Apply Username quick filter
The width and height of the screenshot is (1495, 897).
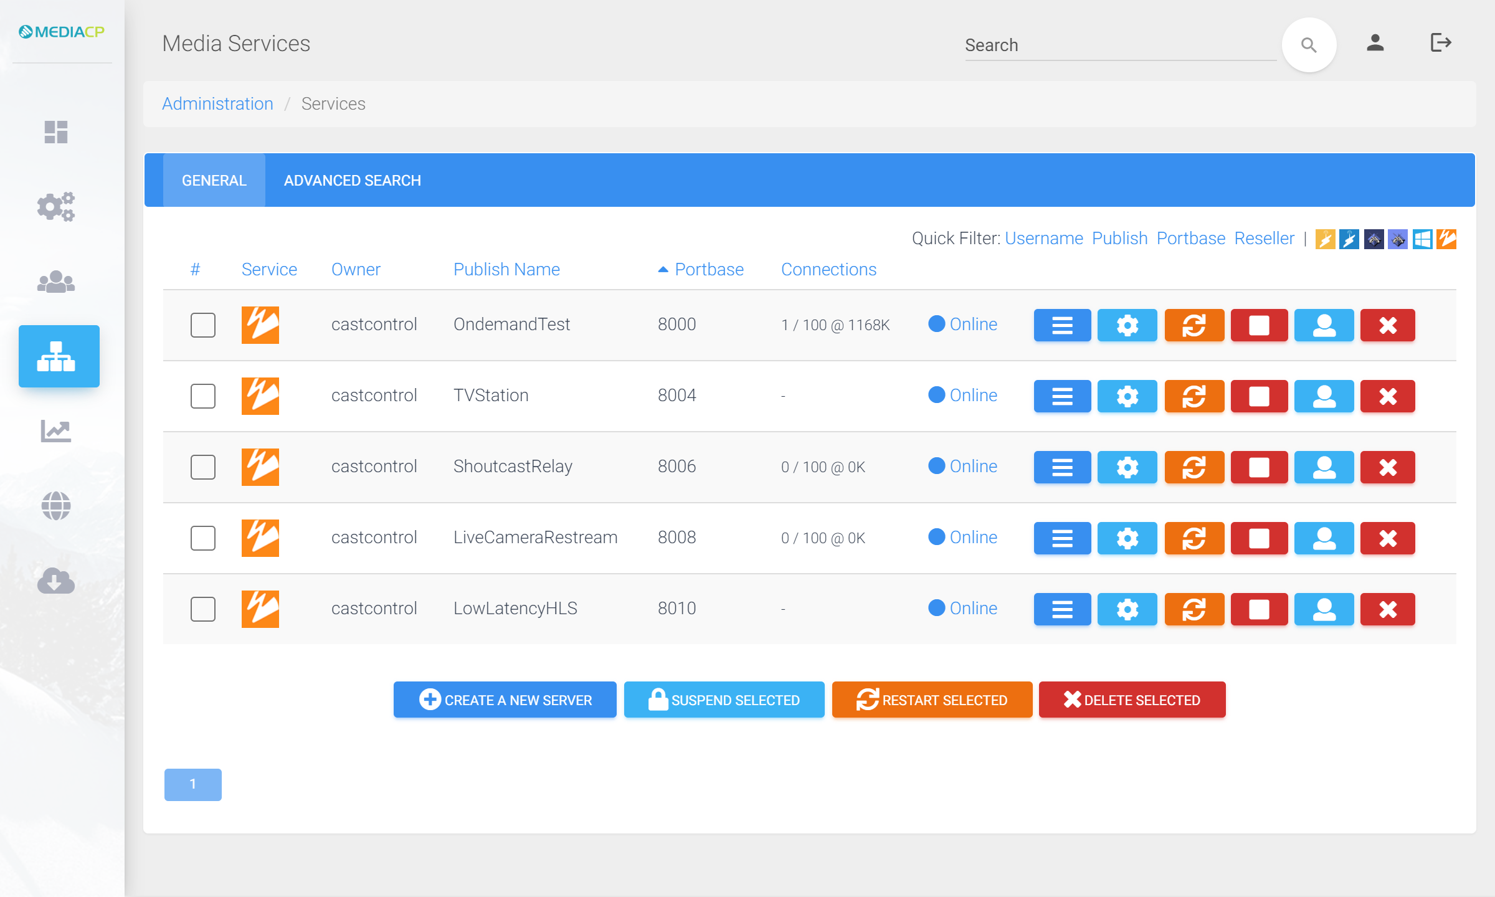pyautogui.click(x=1044, y=239)
